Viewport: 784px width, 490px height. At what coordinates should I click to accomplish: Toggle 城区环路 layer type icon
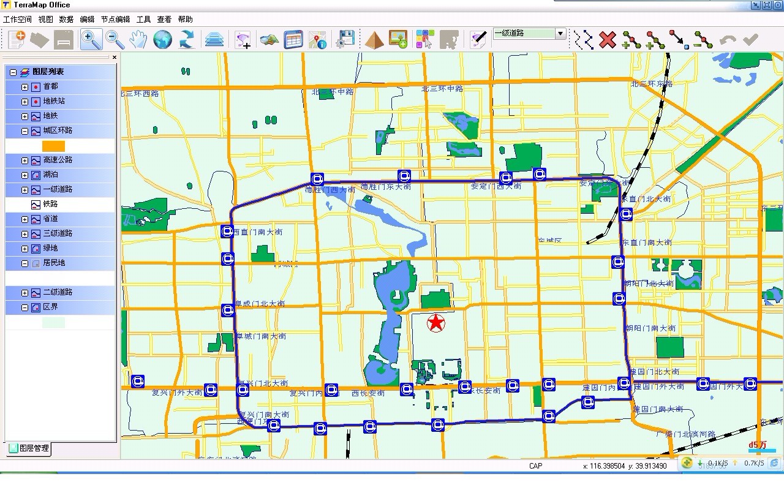36,131
